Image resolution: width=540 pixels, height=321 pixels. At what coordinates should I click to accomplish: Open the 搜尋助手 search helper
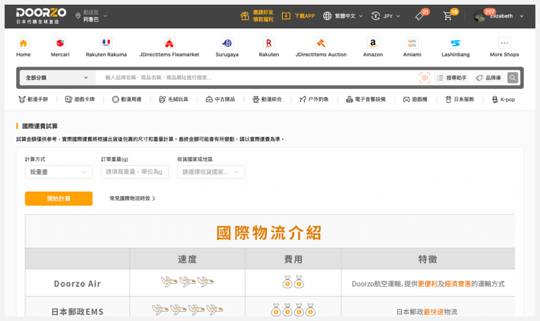click(x=452, y=78)
